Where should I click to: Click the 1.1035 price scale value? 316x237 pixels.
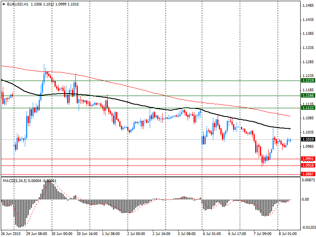(x=308, y=132)
